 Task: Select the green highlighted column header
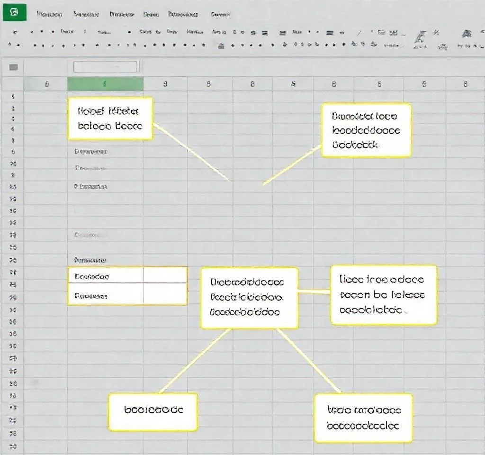click(x=105, y=84)
